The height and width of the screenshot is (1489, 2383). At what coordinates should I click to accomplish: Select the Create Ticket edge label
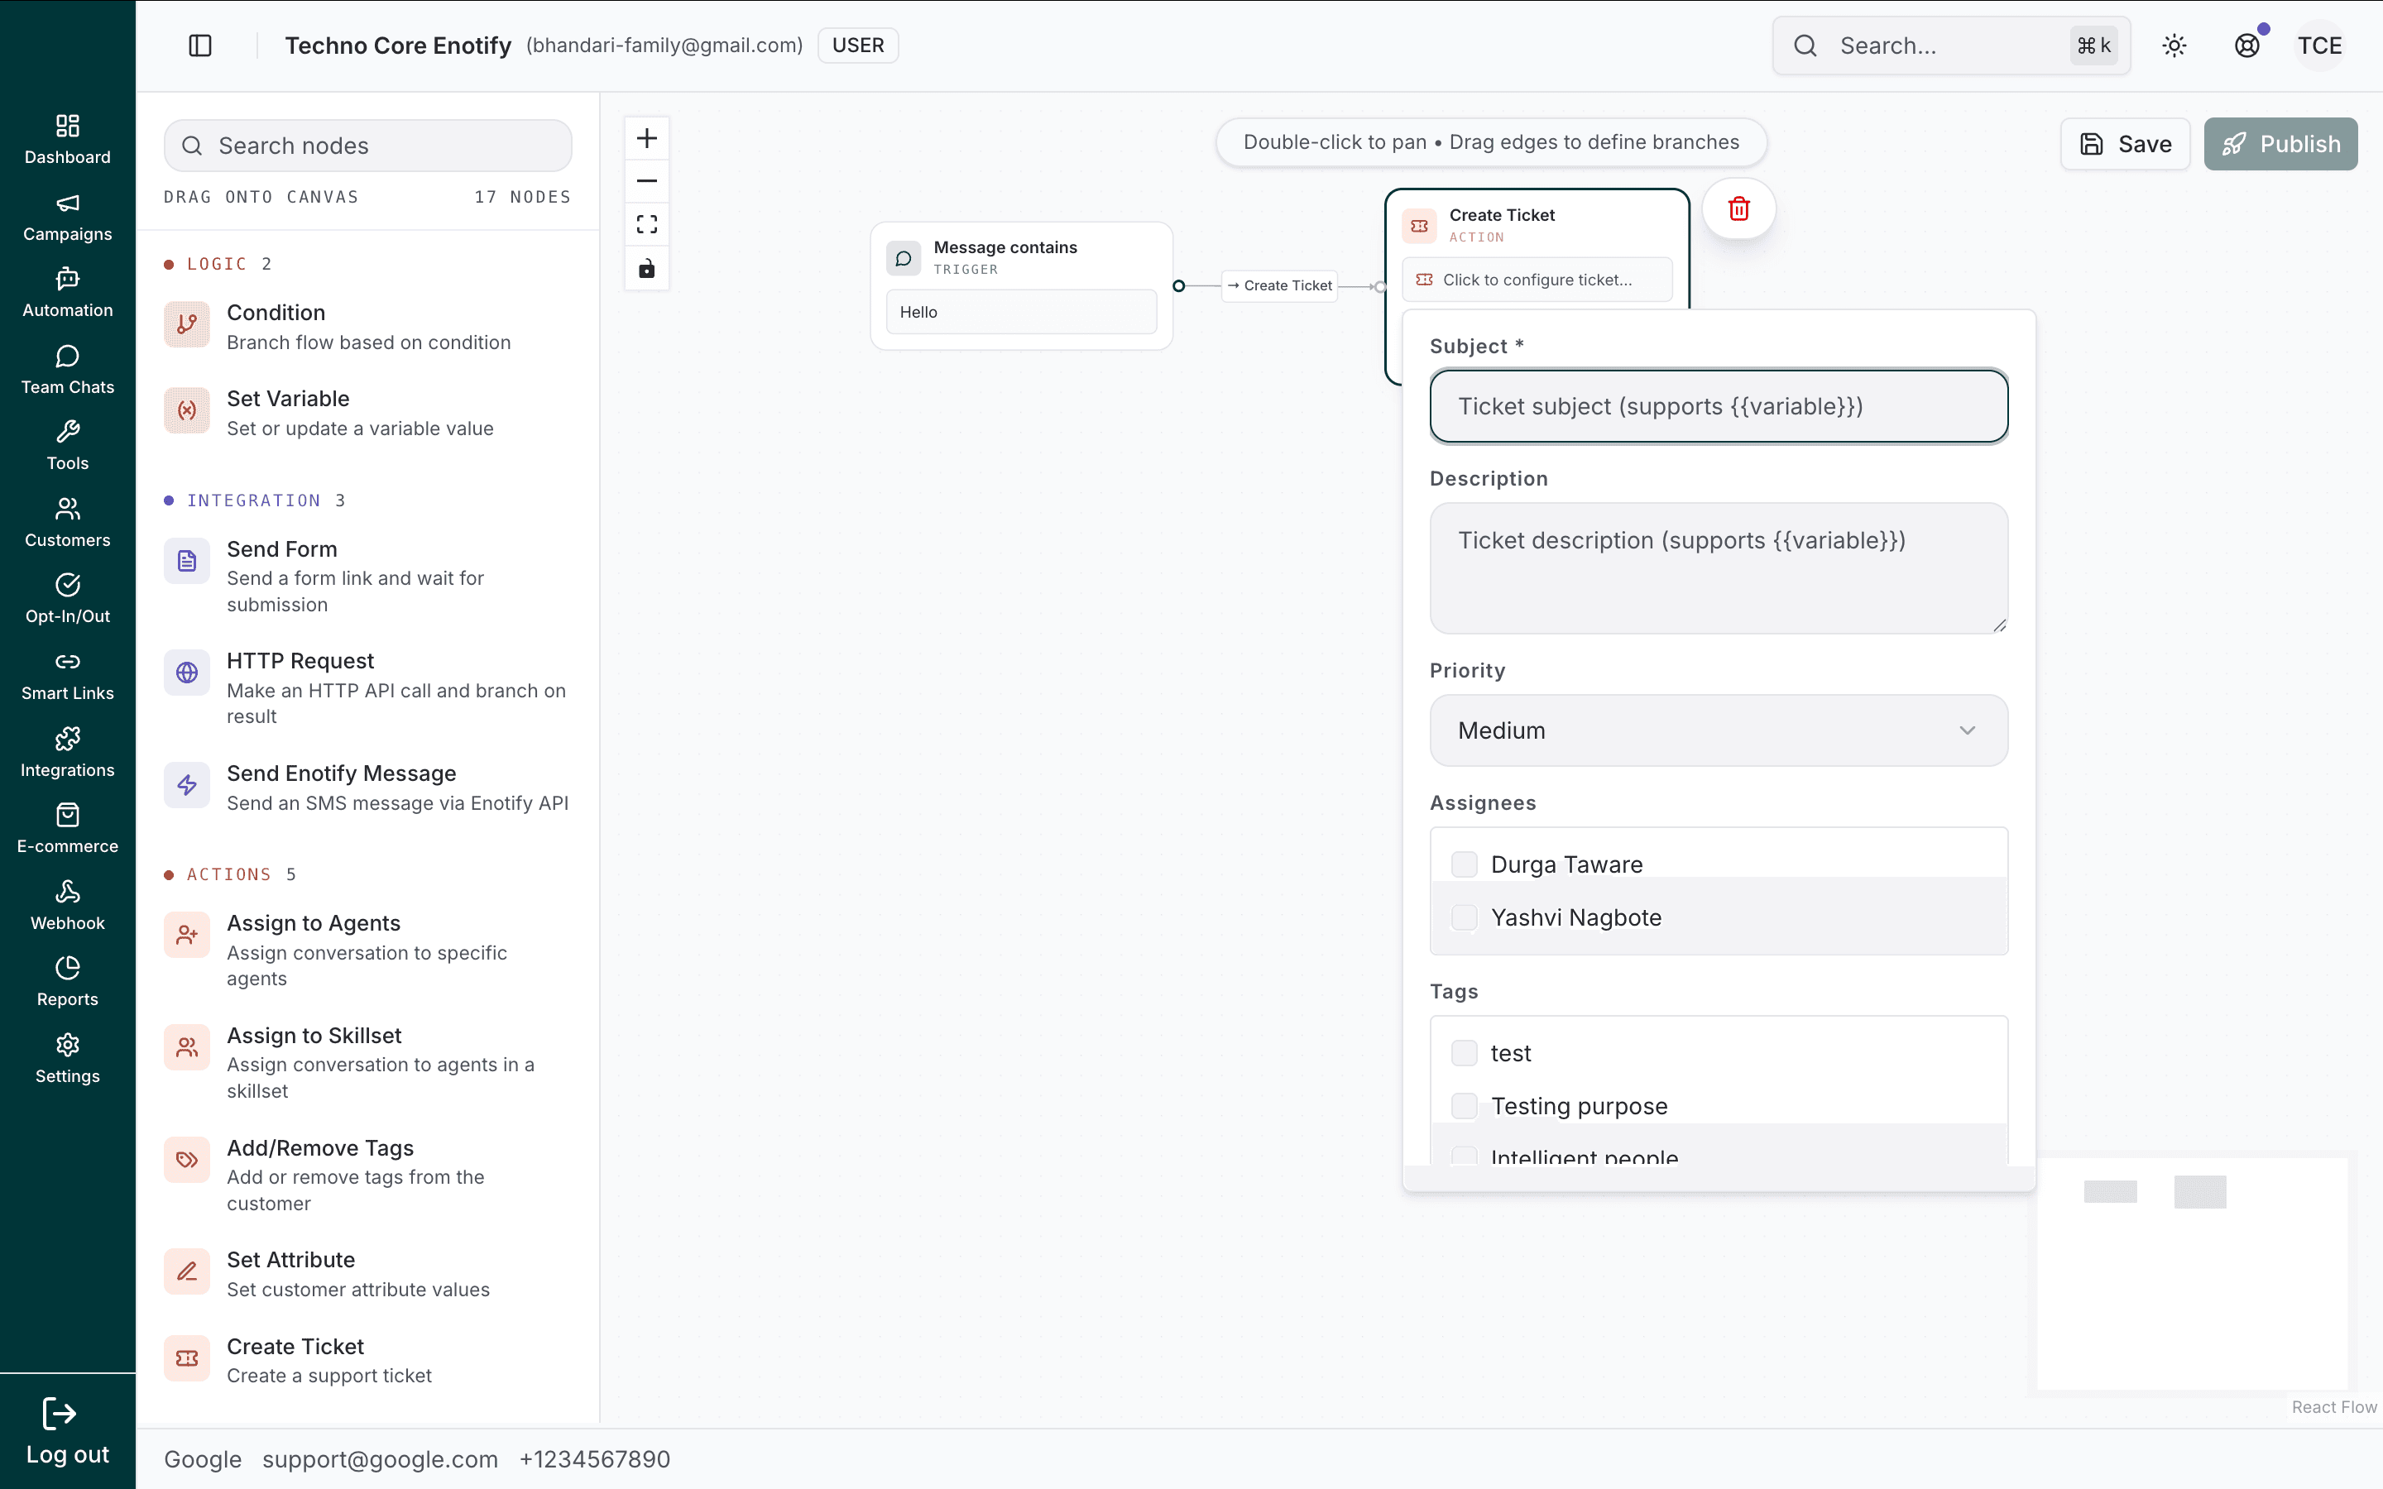point(1279,285)
